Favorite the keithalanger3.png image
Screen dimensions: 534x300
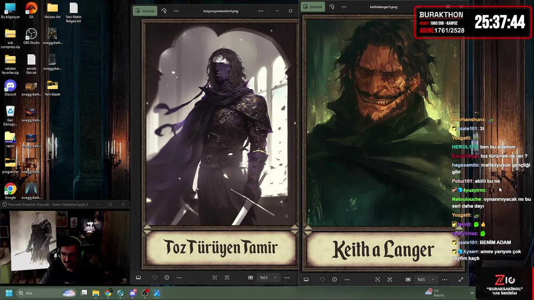(322, 280)
